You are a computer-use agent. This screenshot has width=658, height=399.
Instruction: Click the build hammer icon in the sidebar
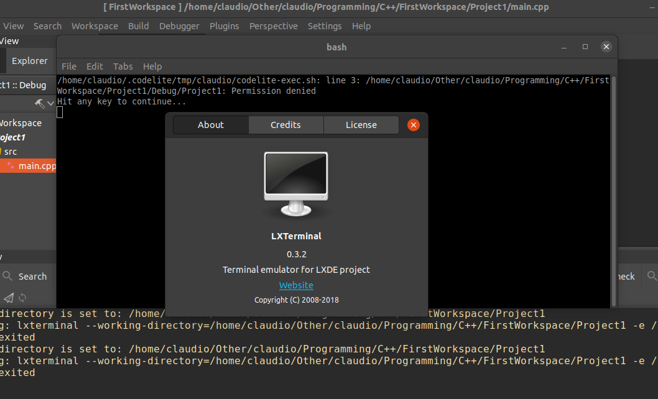(x=39, y=103)
